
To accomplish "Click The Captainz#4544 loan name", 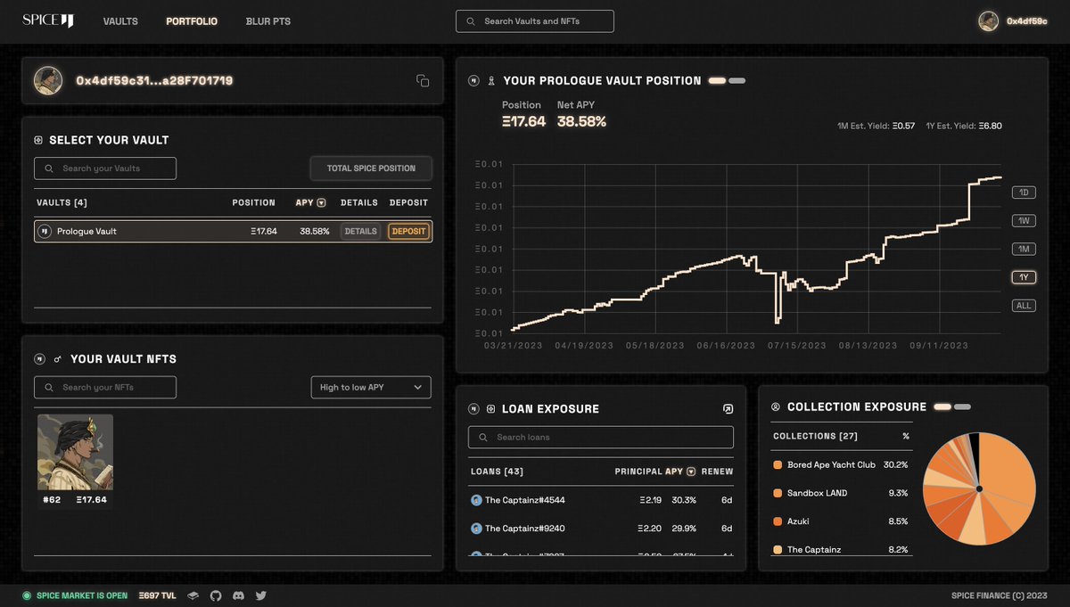I will (524, 501).
